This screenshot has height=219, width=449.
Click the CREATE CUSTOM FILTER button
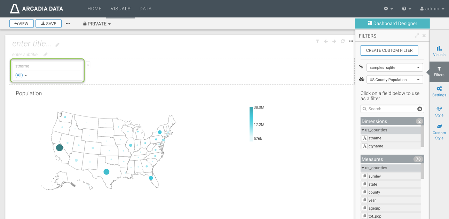click(x=389, y=50)
